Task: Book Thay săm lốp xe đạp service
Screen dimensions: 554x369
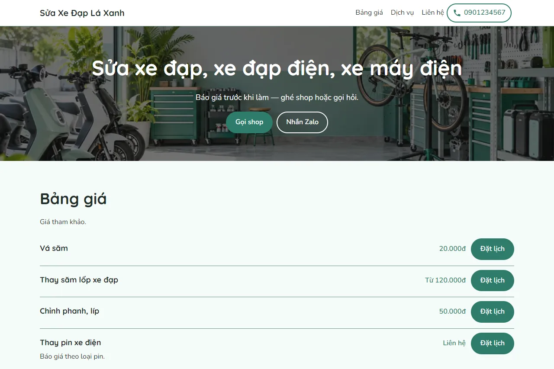Action: [x=493, y=281]
